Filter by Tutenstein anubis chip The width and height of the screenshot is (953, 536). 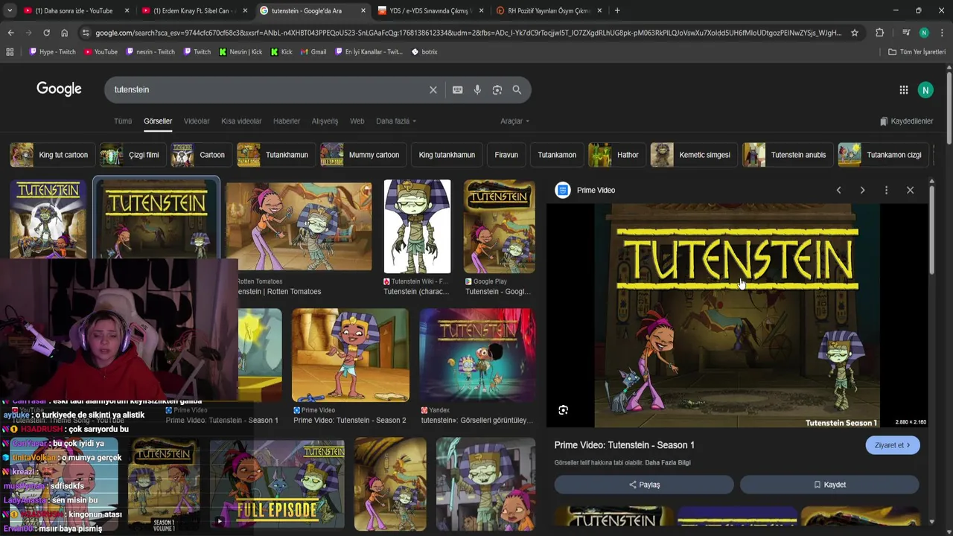pos(787,155)
